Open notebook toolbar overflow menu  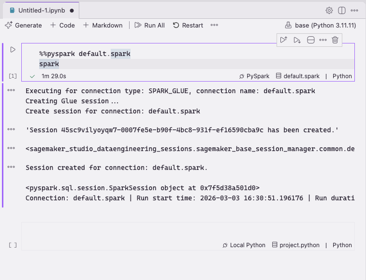(x=214, y=25)
